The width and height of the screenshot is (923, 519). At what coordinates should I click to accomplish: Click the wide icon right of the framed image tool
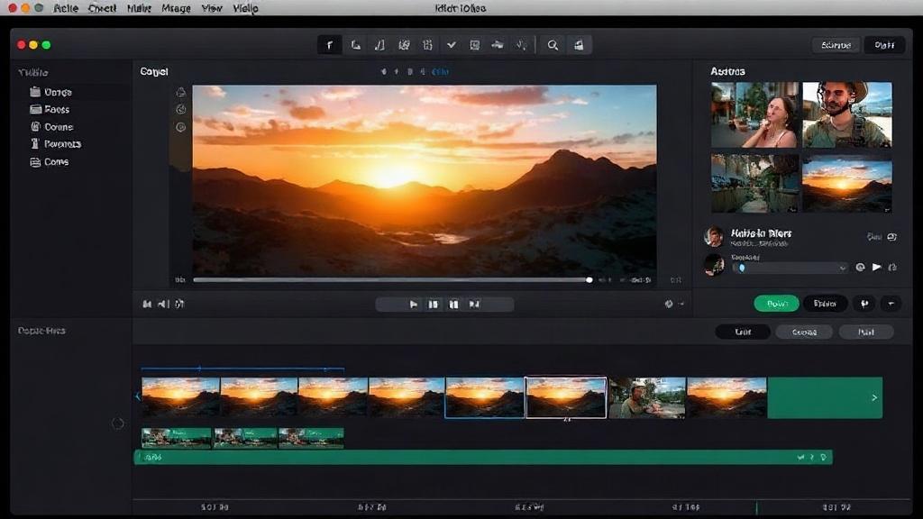pos(498,45)
